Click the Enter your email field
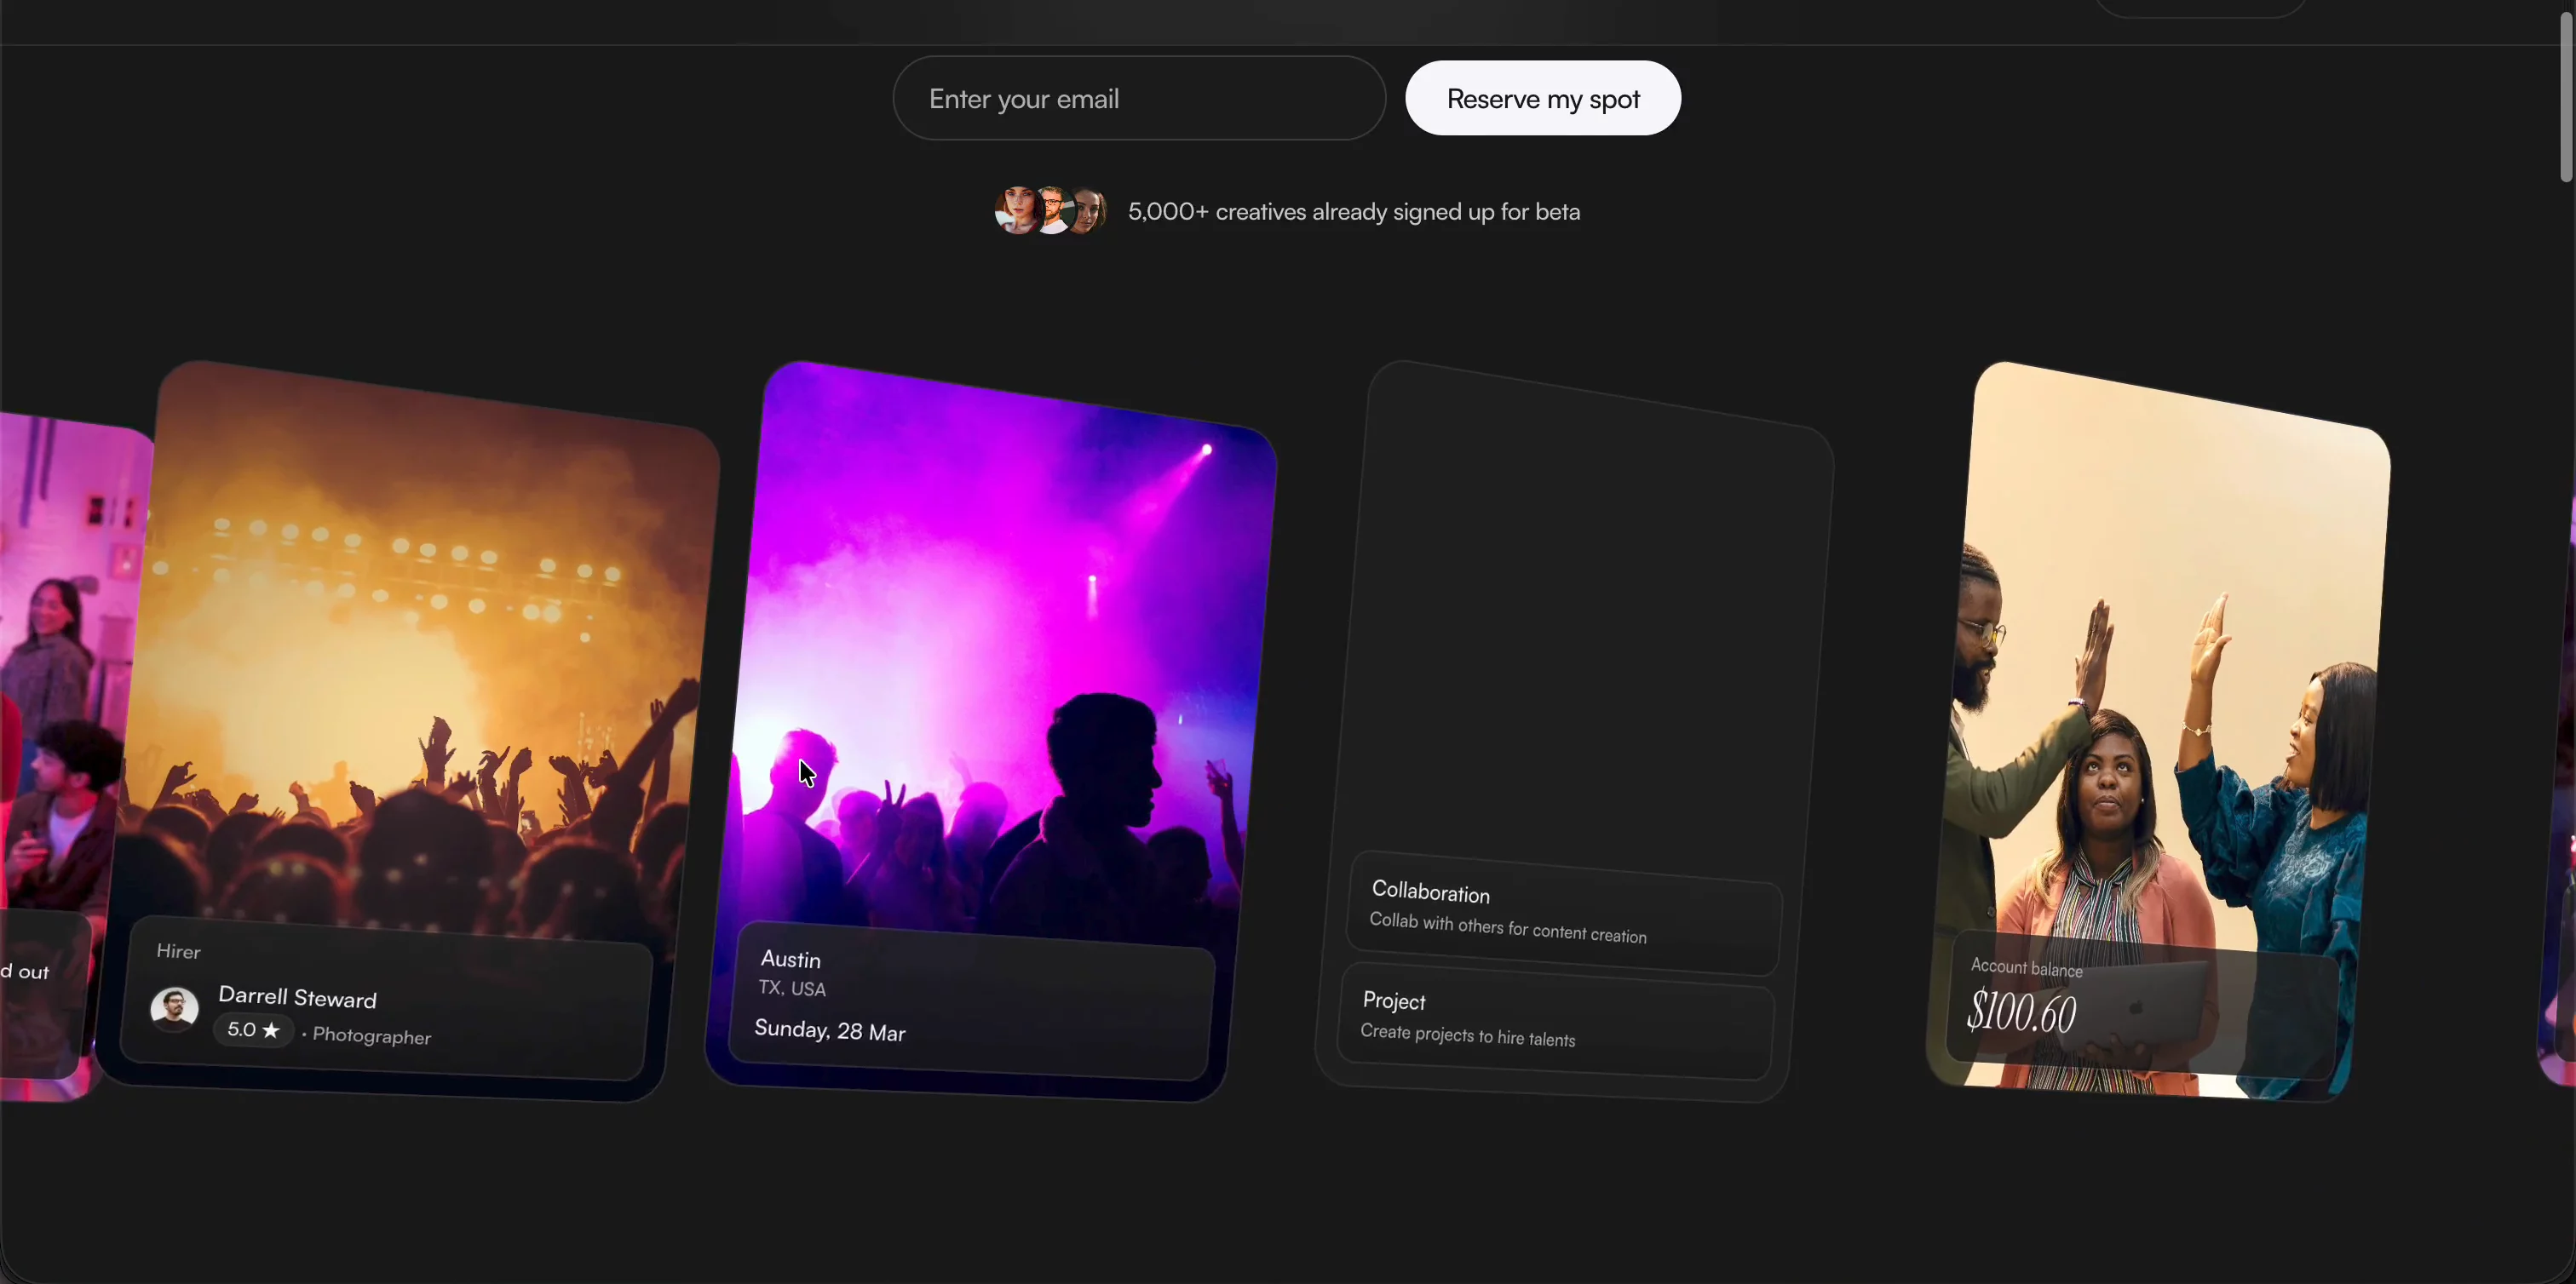The image size is (2576, 1284). (x=1139, y=98)
